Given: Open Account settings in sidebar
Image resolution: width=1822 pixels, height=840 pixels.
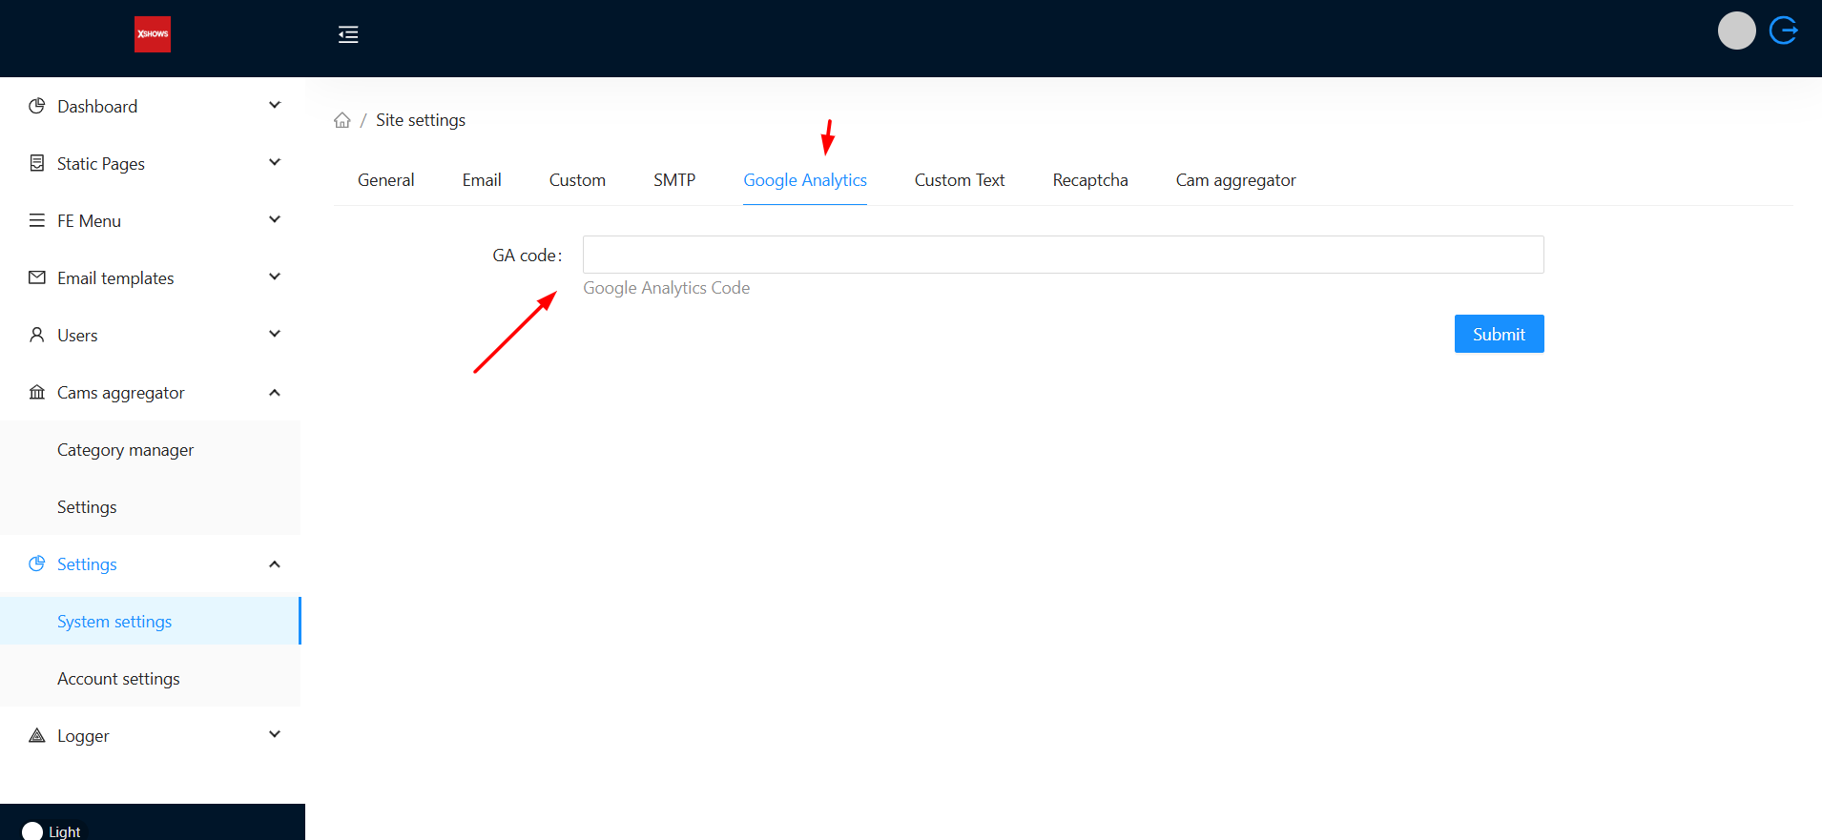Looking at the screenshot, I should [x=118, y=679].
